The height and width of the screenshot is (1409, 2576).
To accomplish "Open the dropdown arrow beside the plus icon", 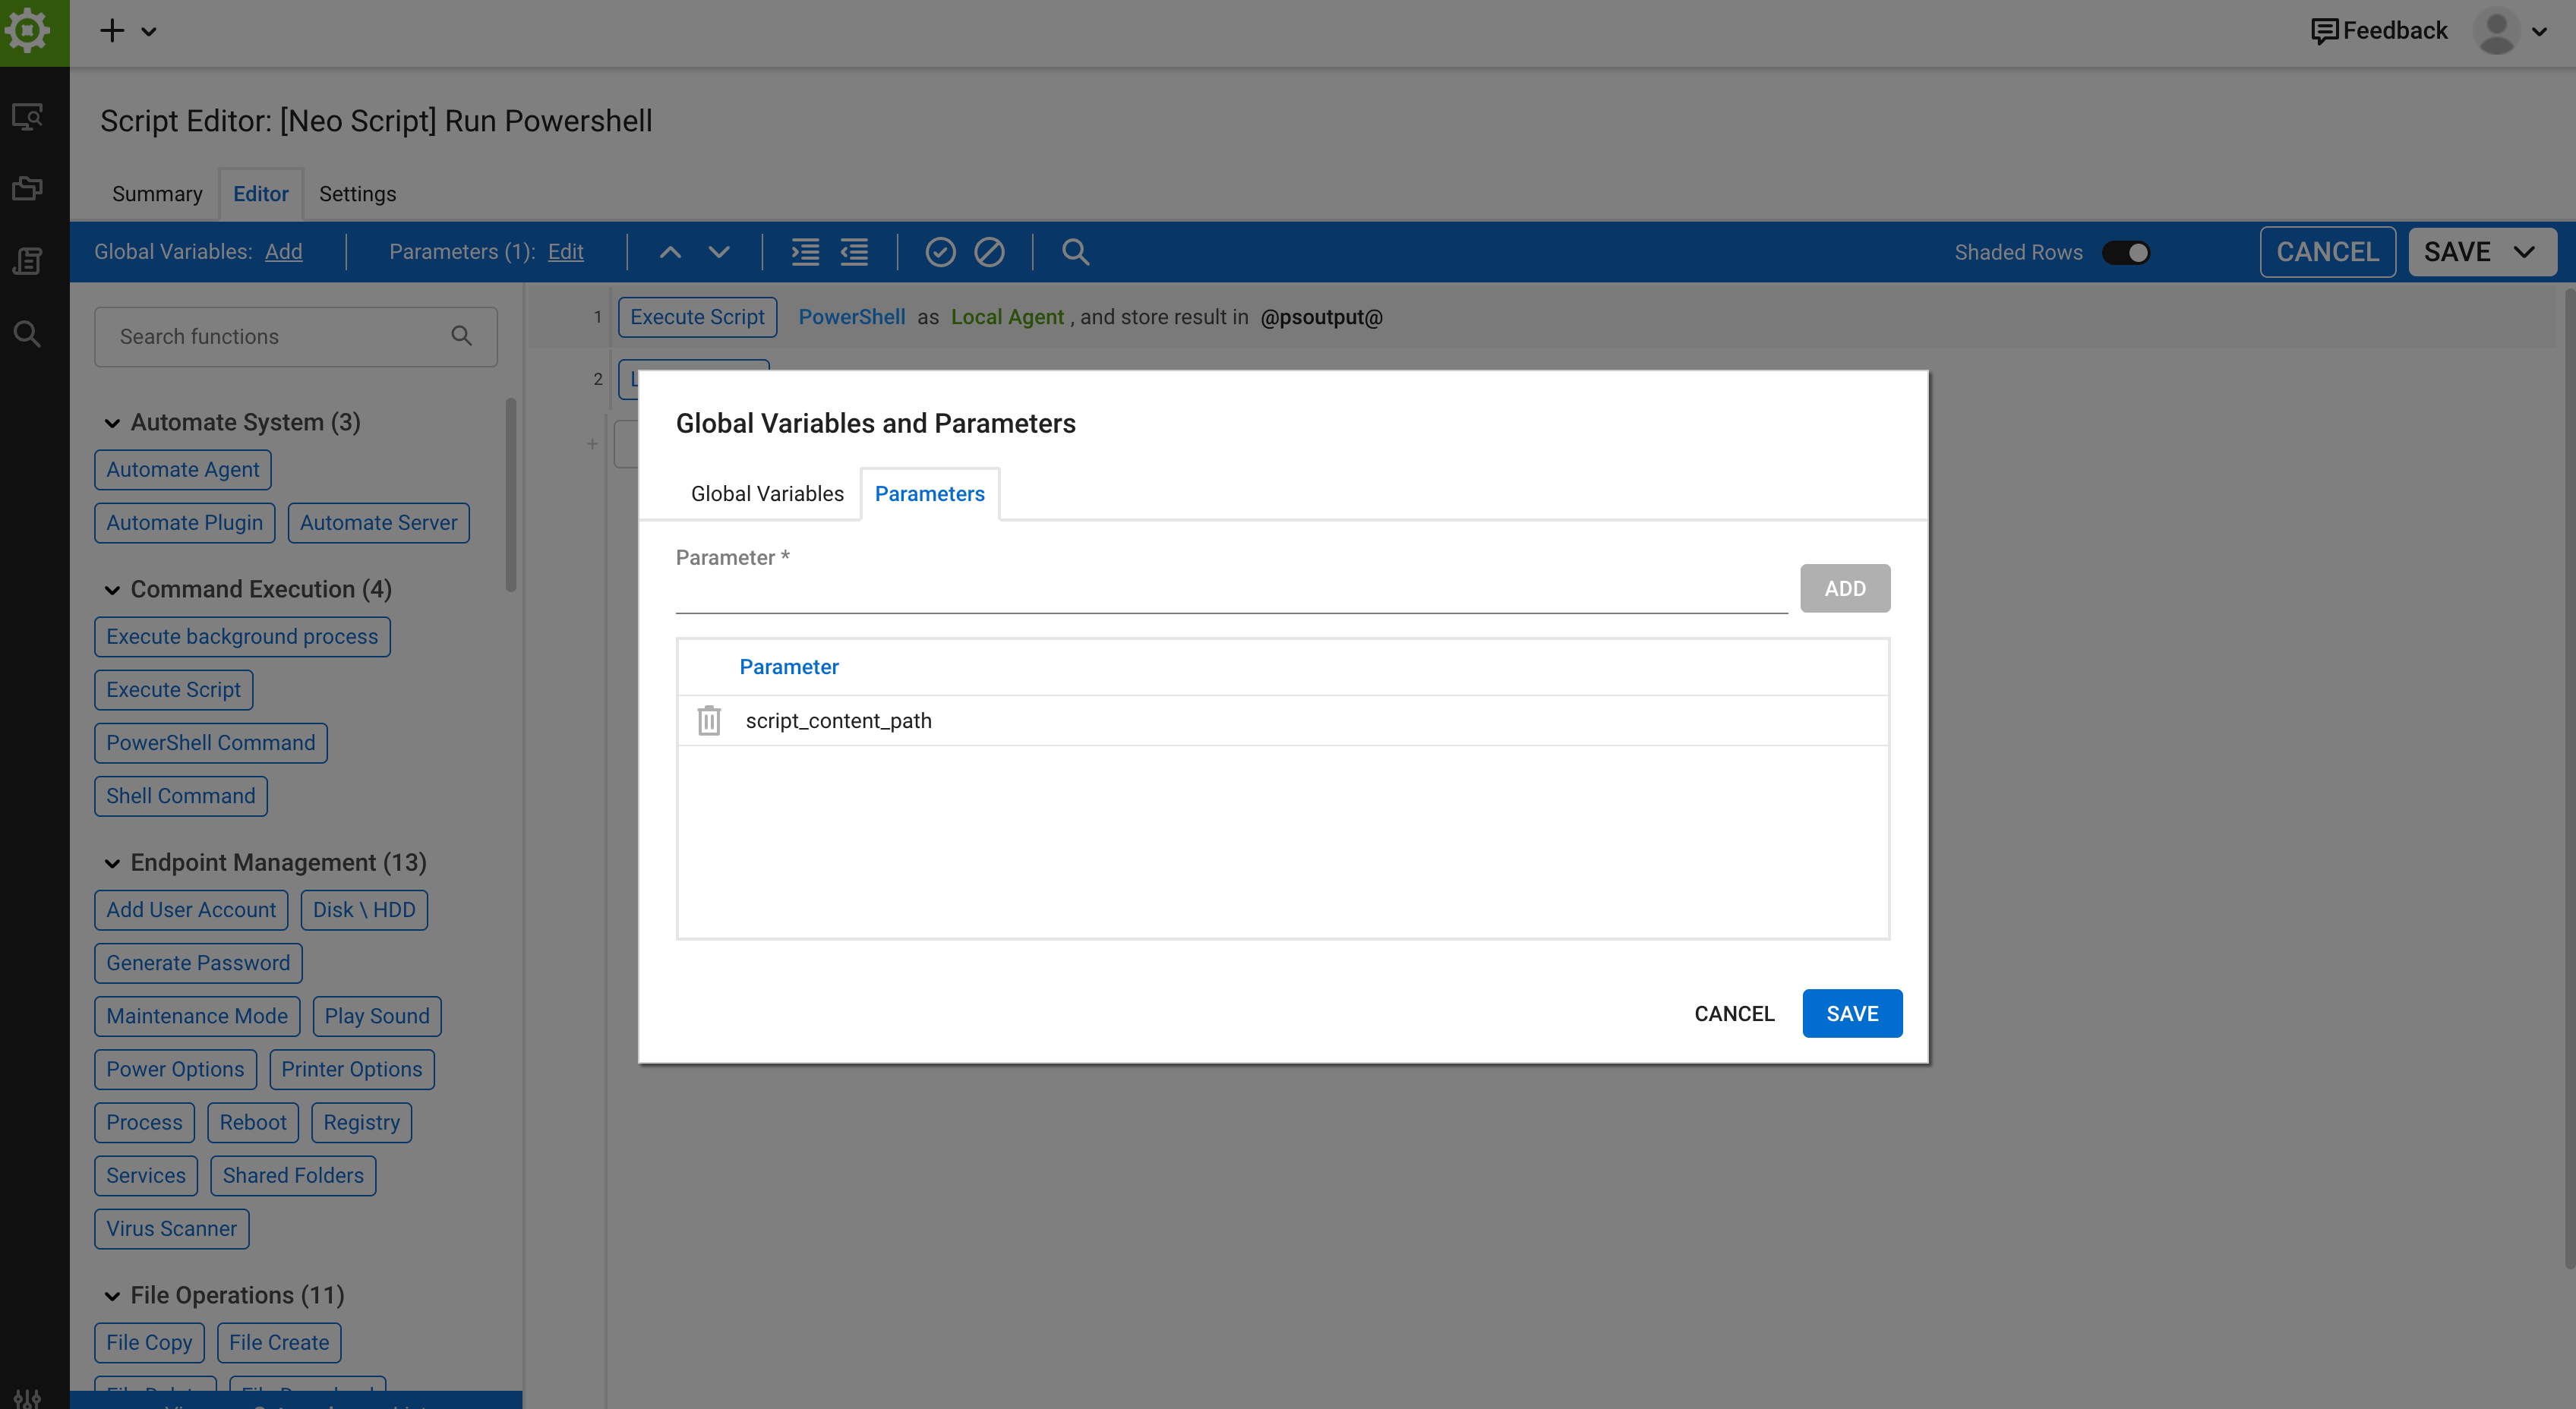I will (x=149, y=32).
